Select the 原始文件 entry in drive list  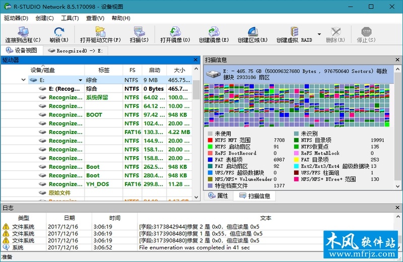tap(59, 193)
